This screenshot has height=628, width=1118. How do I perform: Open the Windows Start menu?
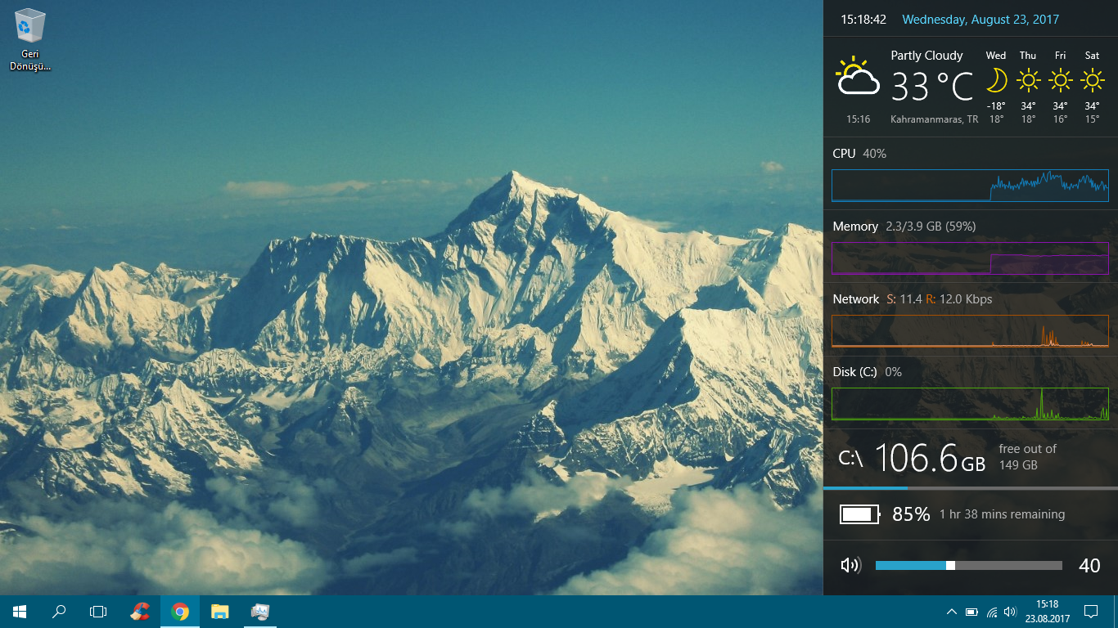point(20,612)
